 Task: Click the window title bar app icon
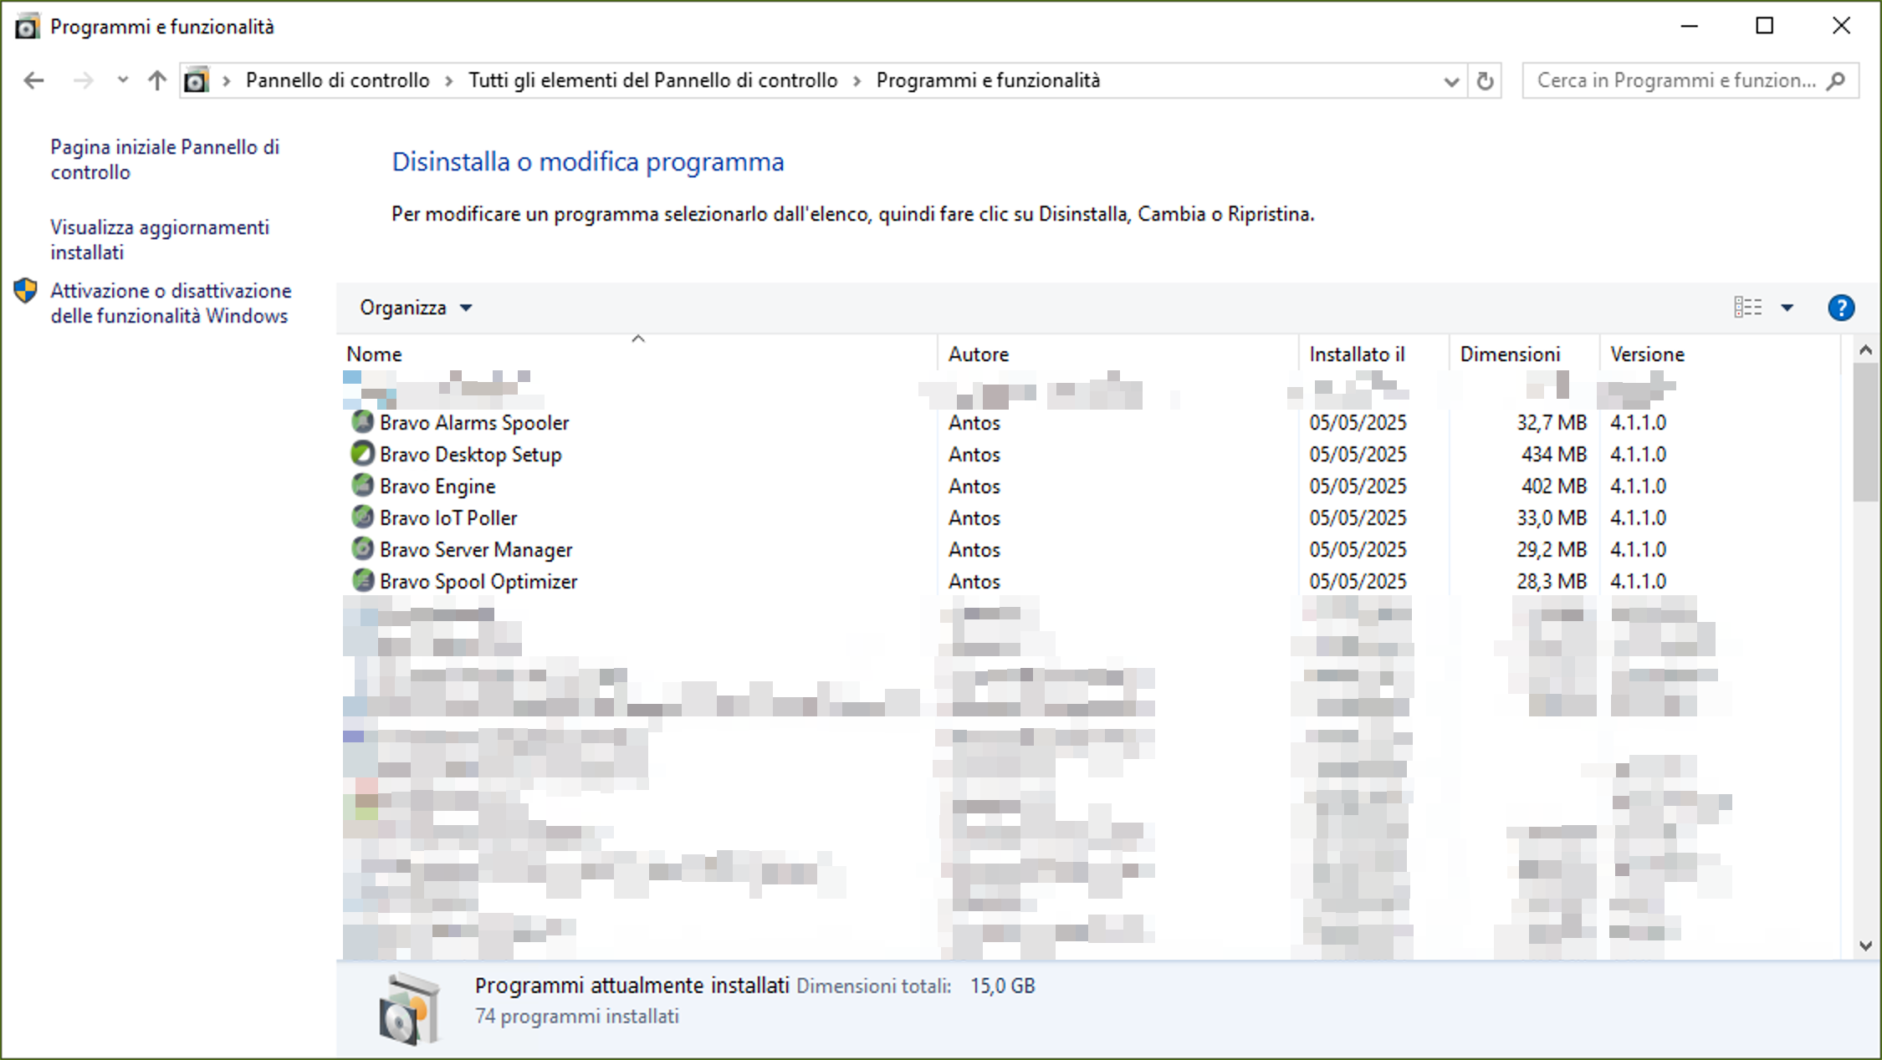click(x=27, y=26)
